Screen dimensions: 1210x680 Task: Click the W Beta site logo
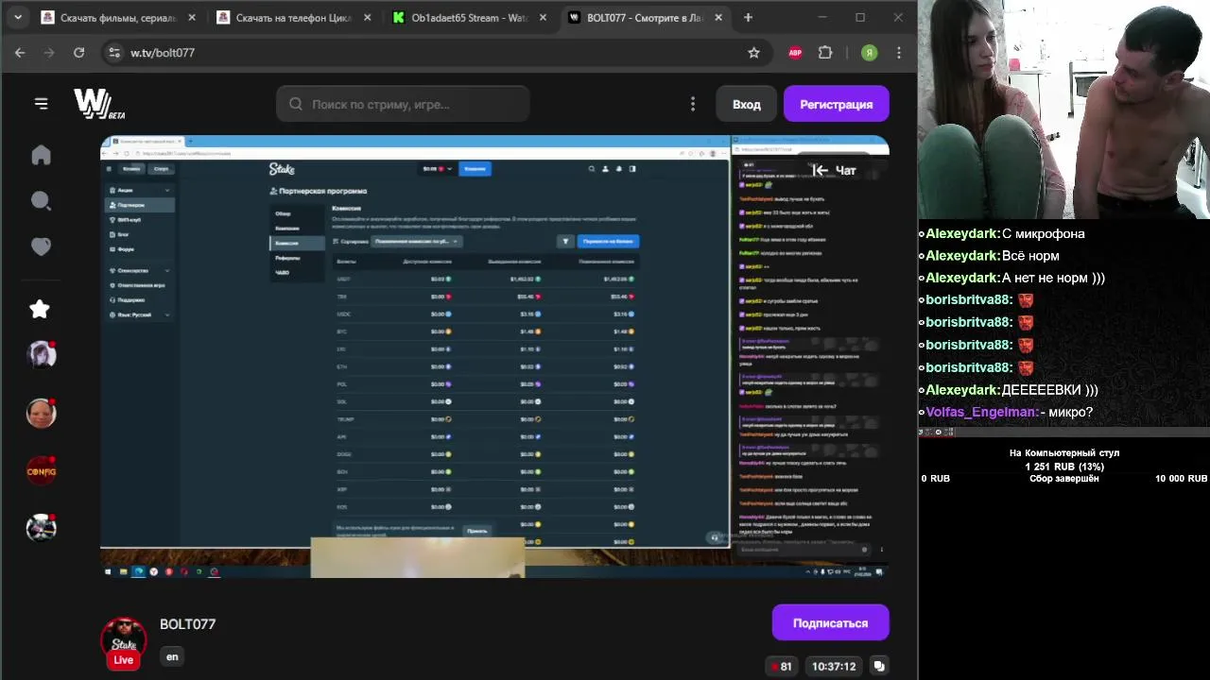[x=98, y=104]
